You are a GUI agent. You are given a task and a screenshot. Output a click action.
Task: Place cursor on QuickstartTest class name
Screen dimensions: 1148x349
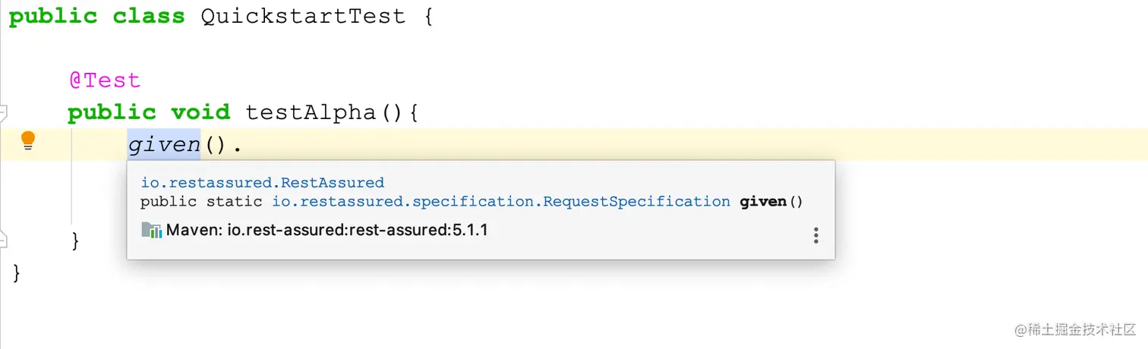(x=303, y=17)
